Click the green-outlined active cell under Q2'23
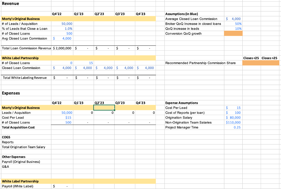 [104, 108]
